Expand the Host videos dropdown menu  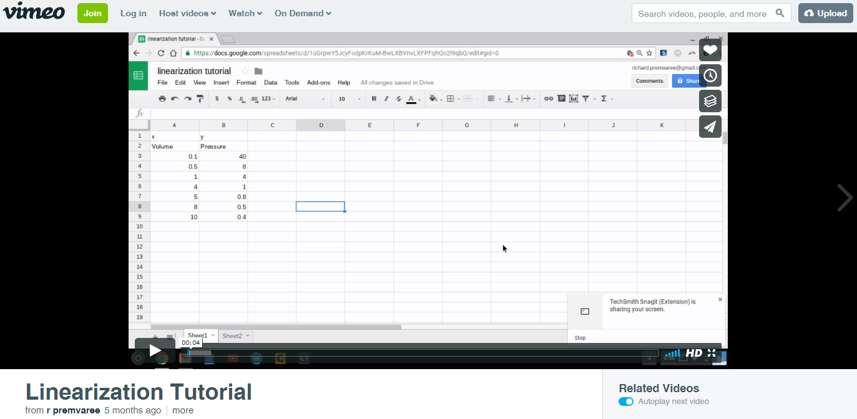click(x=187, y=13)
